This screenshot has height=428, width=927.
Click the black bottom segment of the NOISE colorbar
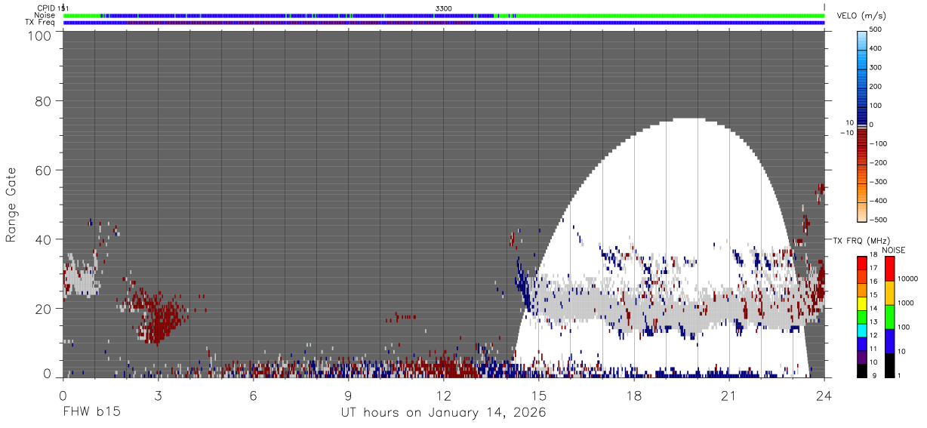tap(889, 365)
